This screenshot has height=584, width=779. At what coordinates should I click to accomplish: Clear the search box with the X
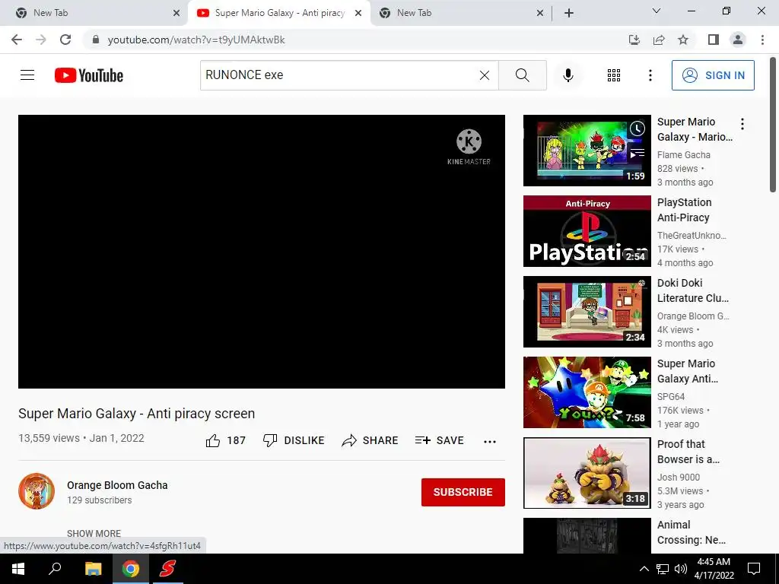(x=485, y=75)
